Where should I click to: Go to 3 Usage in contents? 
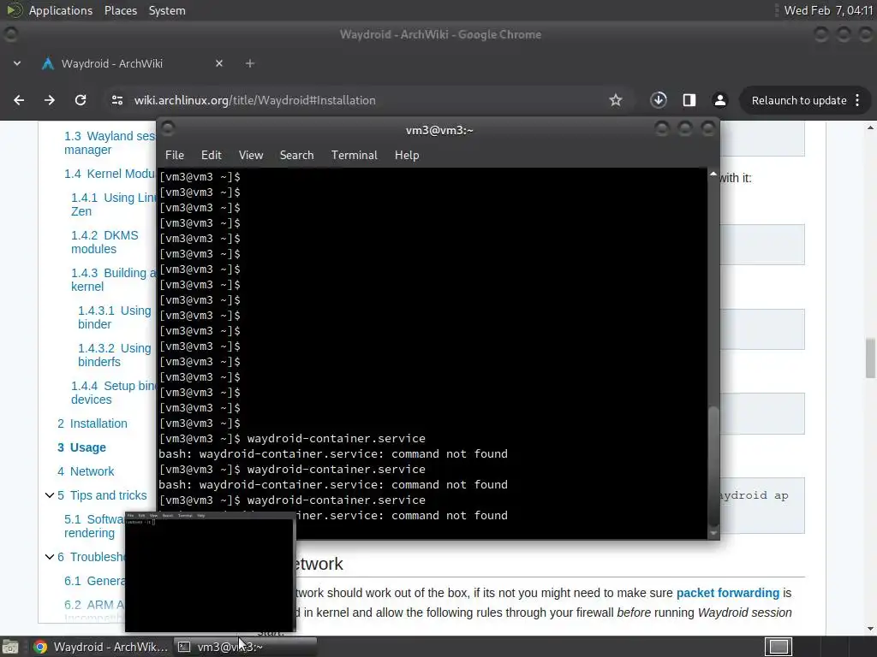pos(81,447)
